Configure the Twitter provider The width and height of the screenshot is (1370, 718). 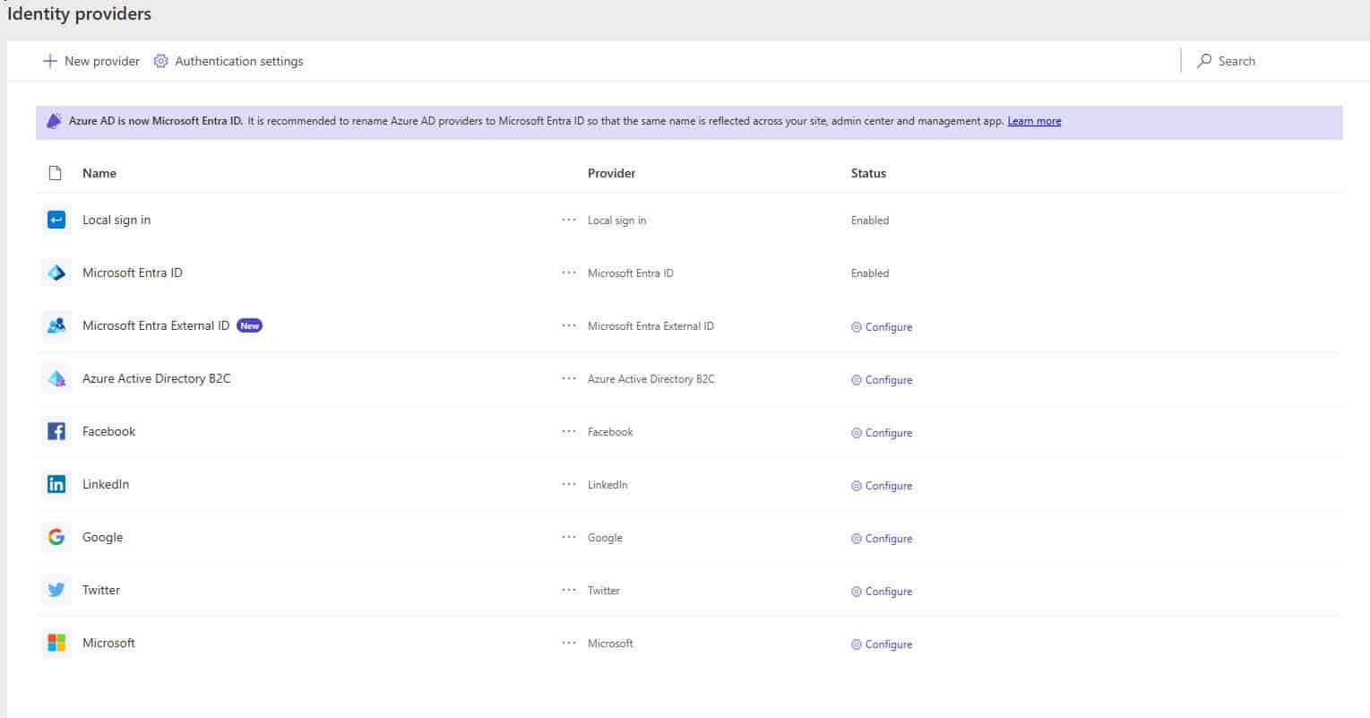tap(882, 592)
